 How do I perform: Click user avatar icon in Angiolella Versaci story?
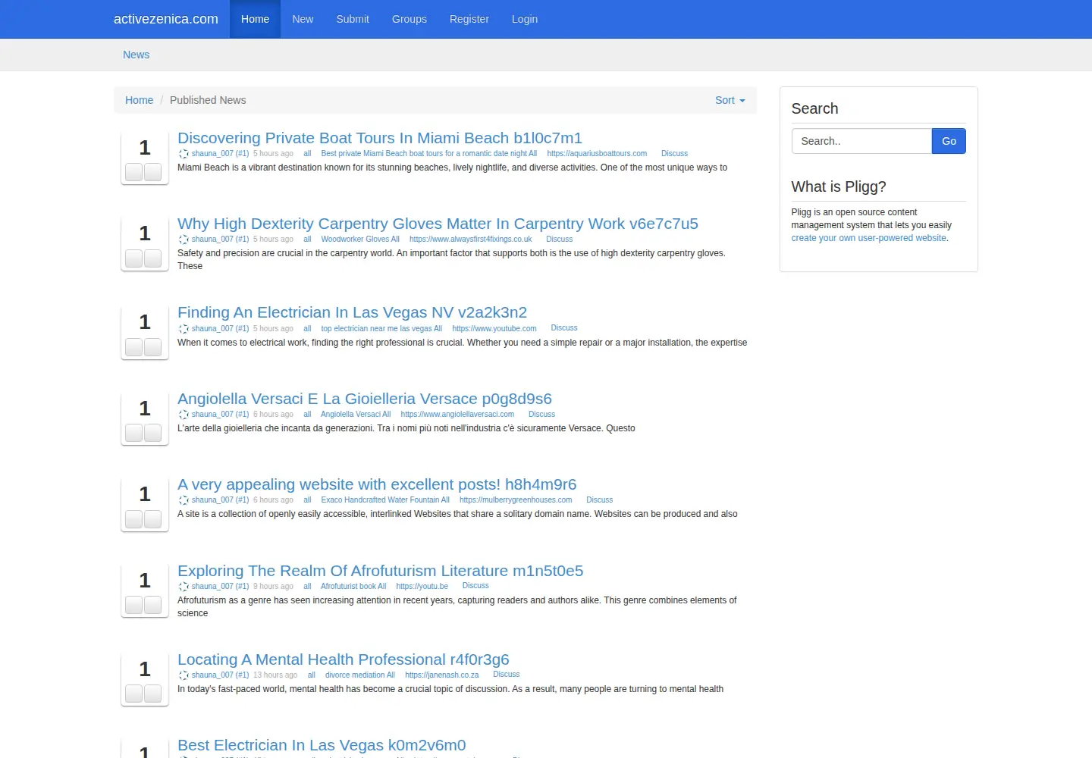184,415
